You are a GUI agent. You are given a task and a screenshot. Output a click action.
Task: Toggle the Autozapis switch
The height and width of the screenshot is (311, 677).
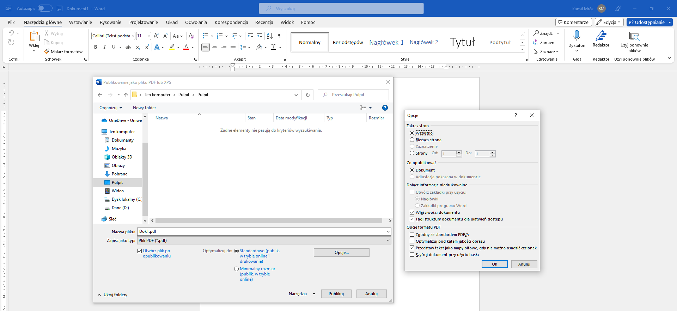tap(45, 8)
